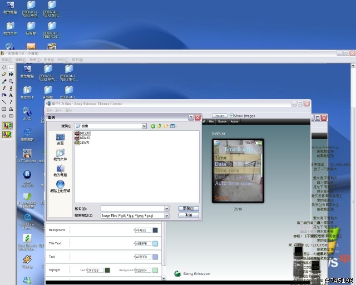Viewport: 356px width, 285px height.
Task: Expand the 檔案類型 Image Files dropdown
Action: pyautogui.click(x=167, y=215)
